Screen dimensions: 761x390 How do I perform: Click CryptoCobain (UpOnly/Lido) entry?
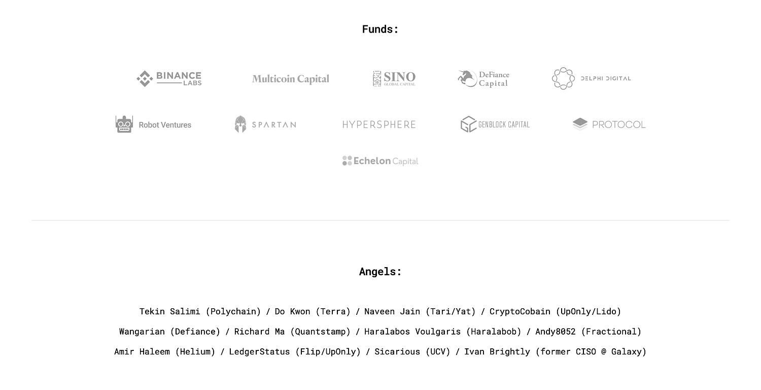click(556, 311)
